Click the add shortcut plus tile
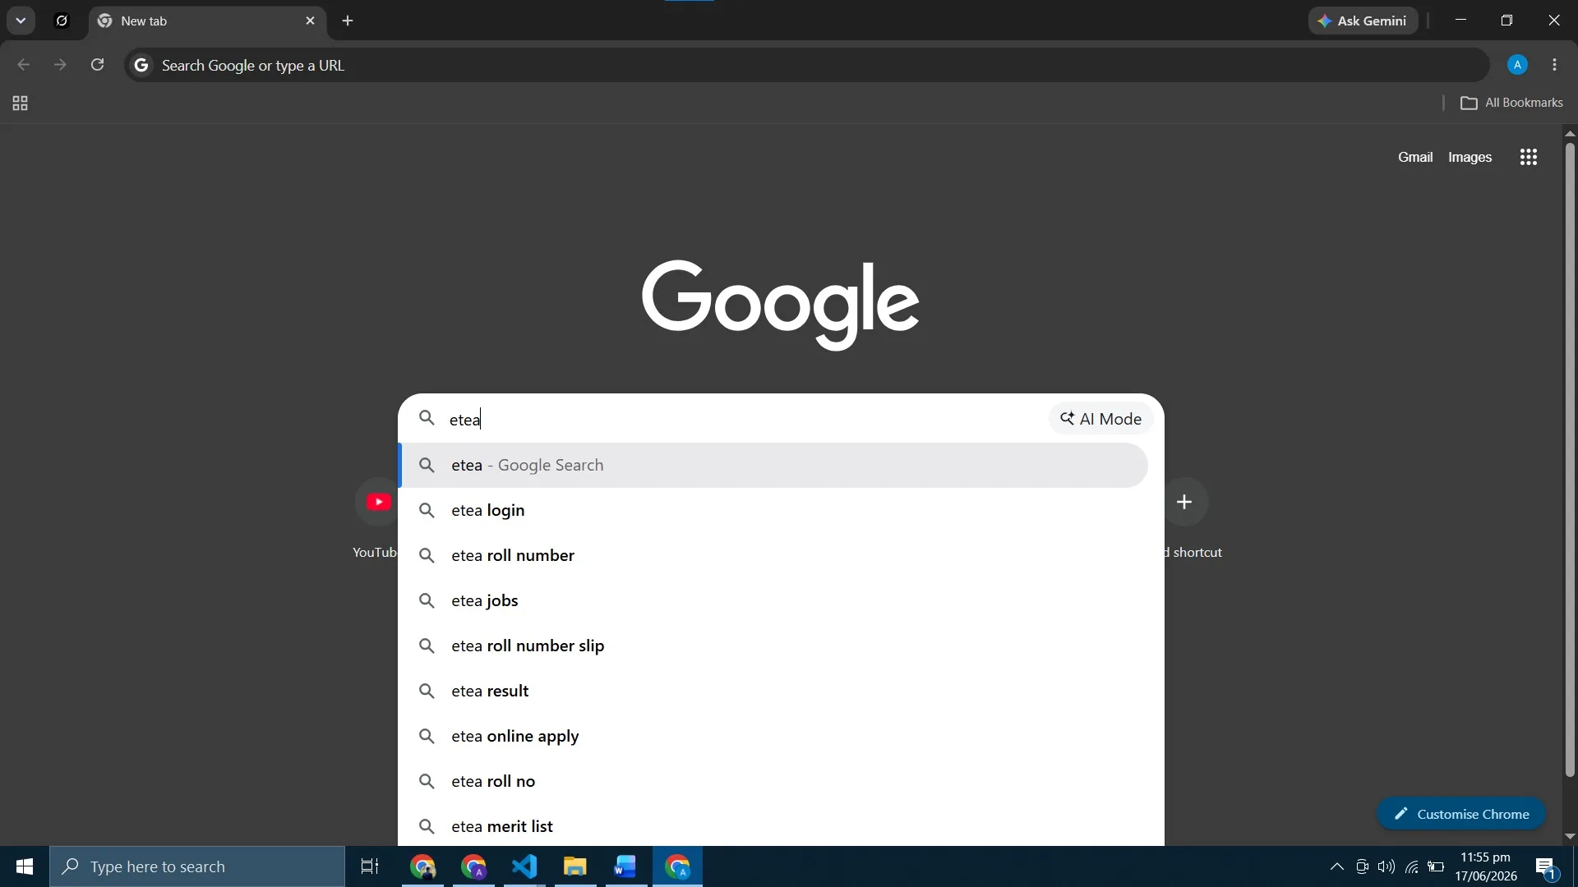 tap(1184, 502)
